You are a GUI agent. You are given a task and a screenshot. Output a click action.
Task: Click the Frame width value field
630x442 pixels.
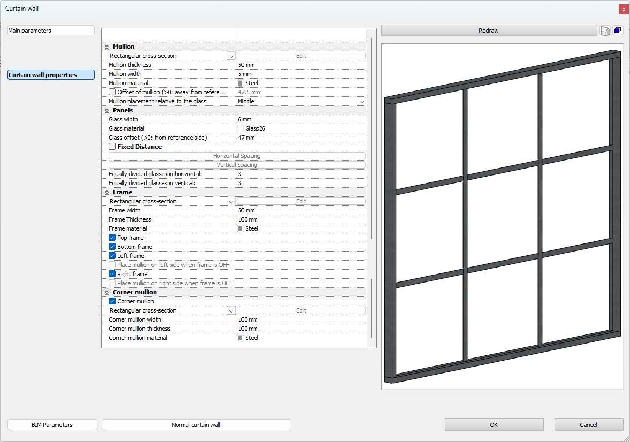pyautogui.click(x=300, y=210)
